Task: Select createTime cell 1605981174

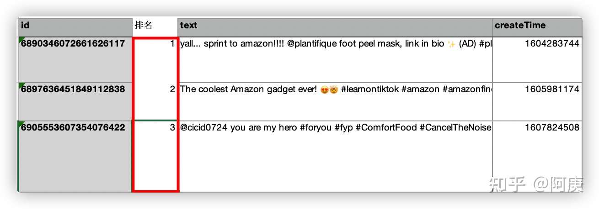Action: (x=537, y=102)
